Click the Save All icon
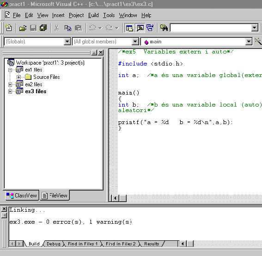 (x=43, y=28)
